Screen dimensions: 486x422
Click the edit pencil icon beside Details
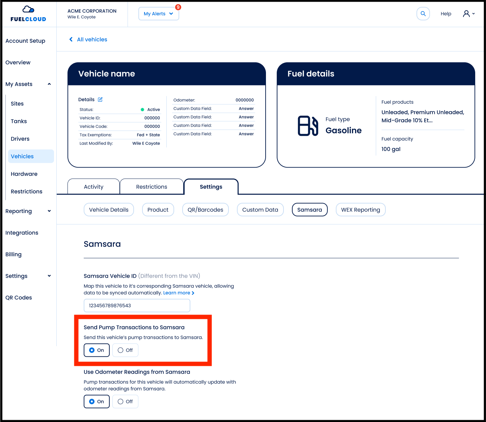click(100, 99)
